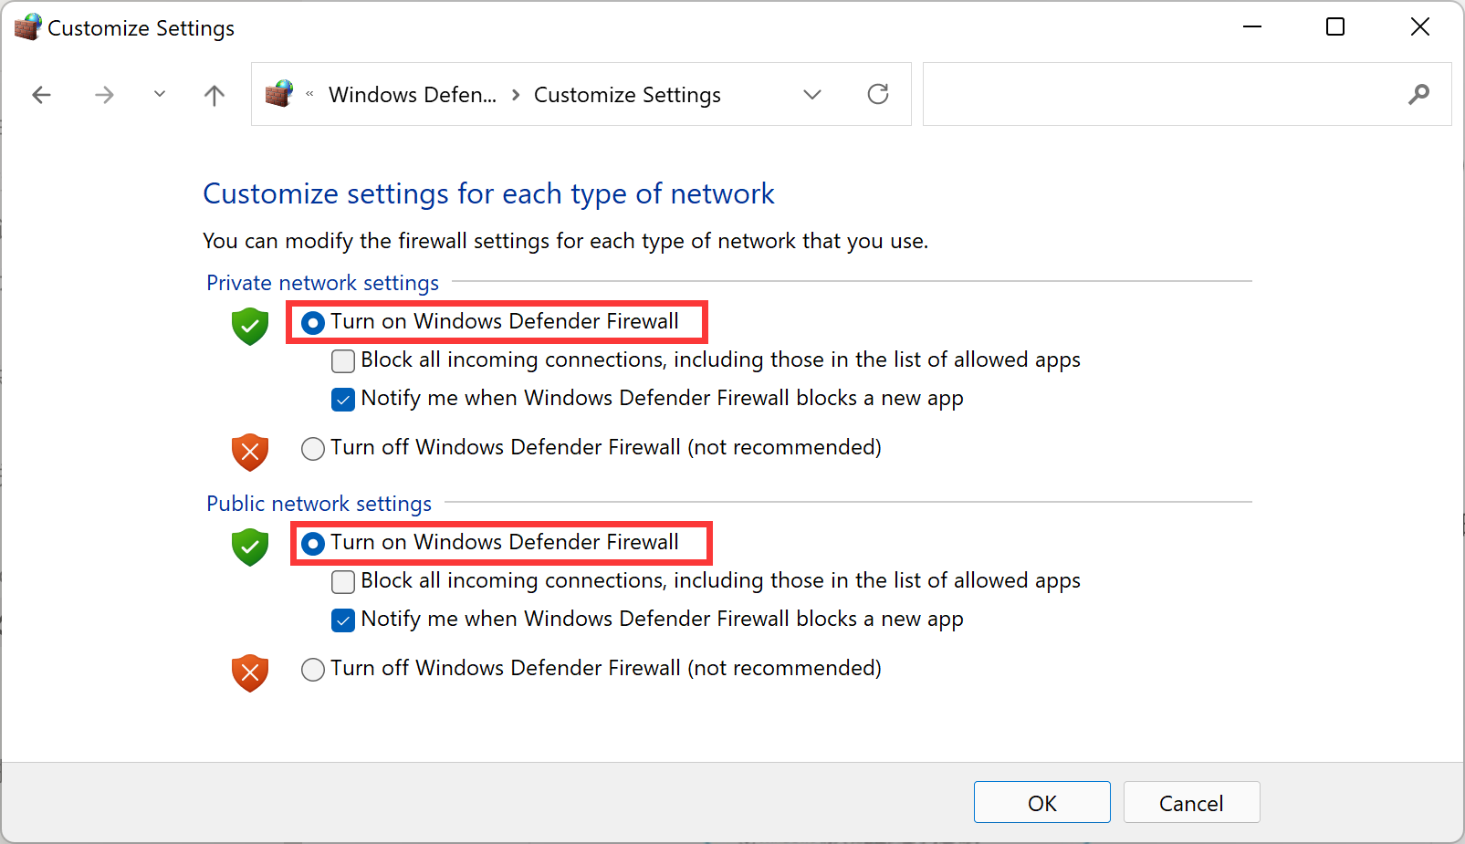Go up one level with up arrow
The width and height of the screenshot is (1465, 844).
pos(215,95)
